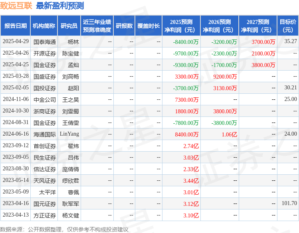Select date cell 2025-02-05

click(x=16, y=88)
